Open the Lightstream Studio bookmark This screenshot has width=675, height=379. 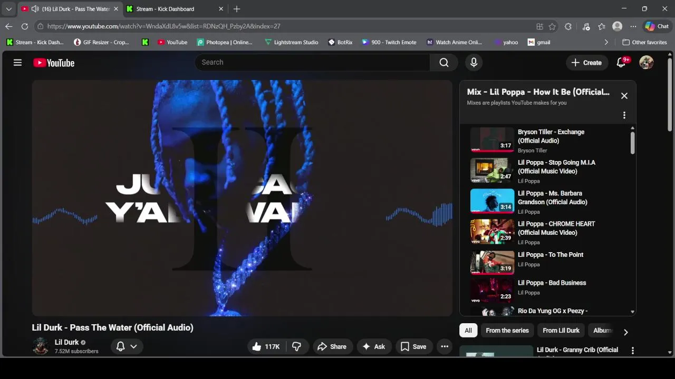click(x=291, y=42)
